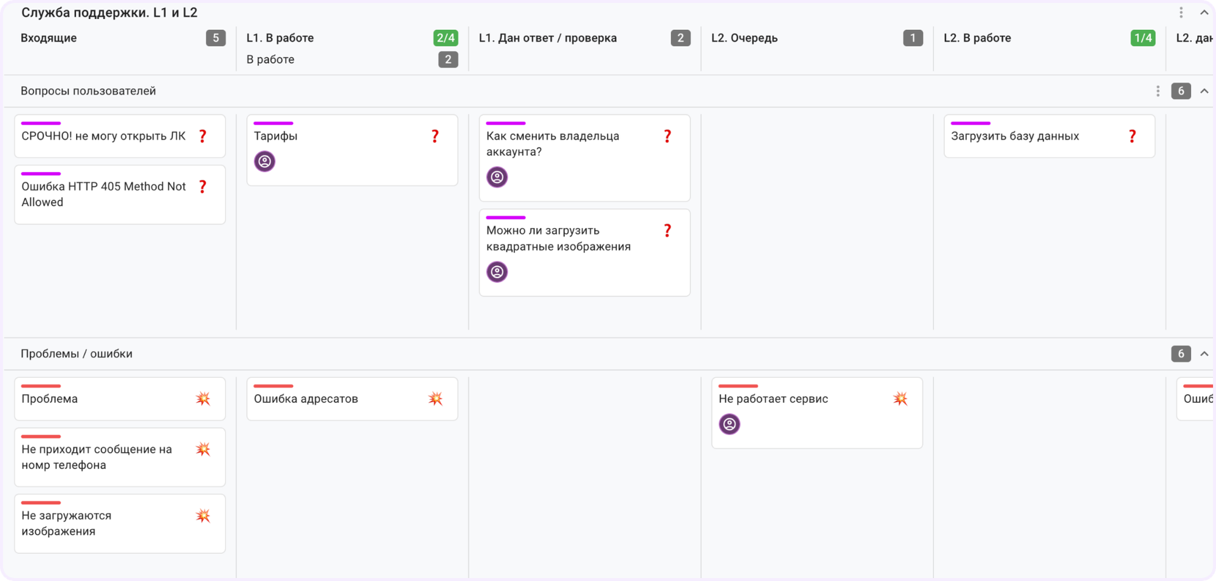Click the explosion icon on Ошибка адресатов card

435,398
